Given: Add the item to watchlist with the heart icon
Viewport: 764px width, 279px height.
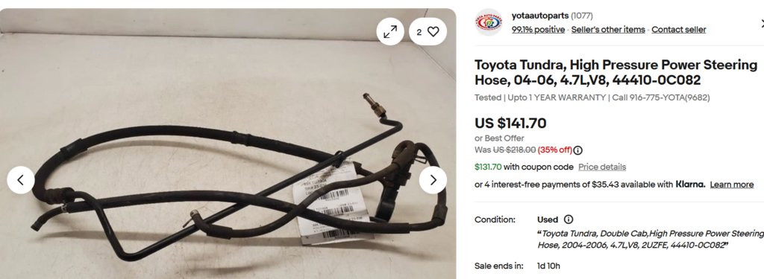Looking at the screenshot, I should coord(428,31).
